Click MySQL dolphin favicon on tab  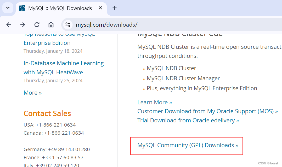[x=22, y=8]
